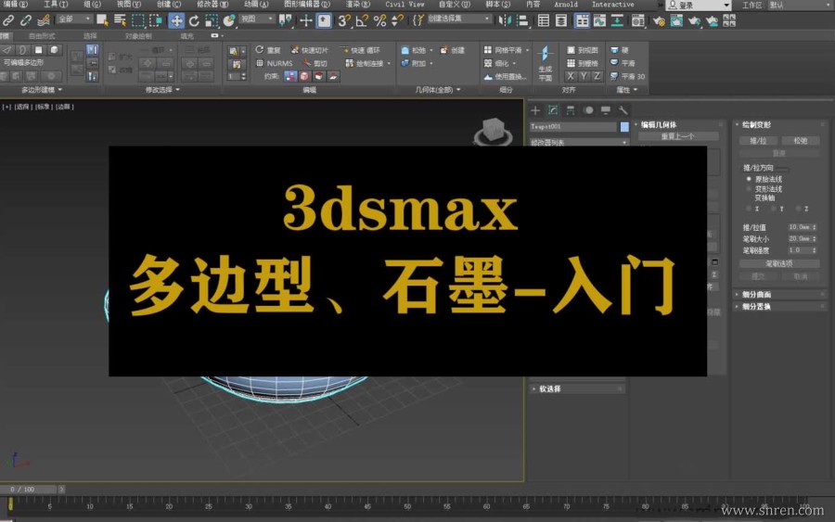Toggle the Spinner Snap icon
Viewport: 835px width, 522px height.
click(397, 20)
